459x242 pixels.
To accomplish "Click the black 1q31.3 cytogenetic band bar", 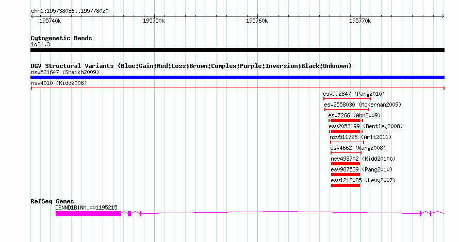I will (x=237, y=50).
